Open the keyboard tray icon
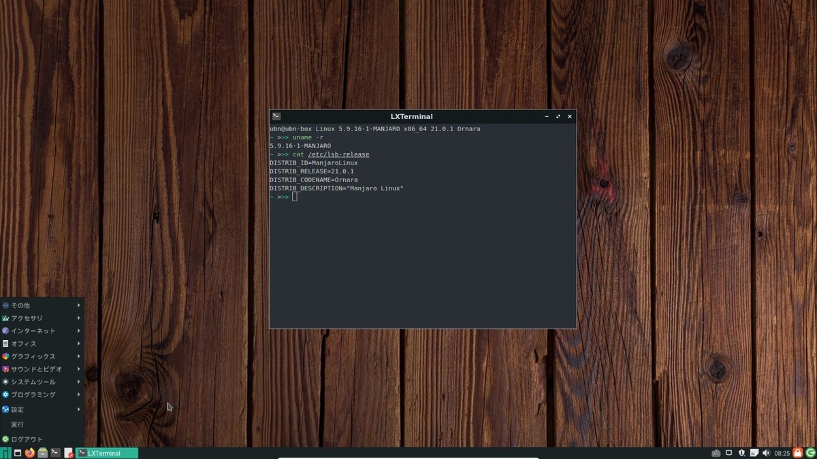 point(716,453)
